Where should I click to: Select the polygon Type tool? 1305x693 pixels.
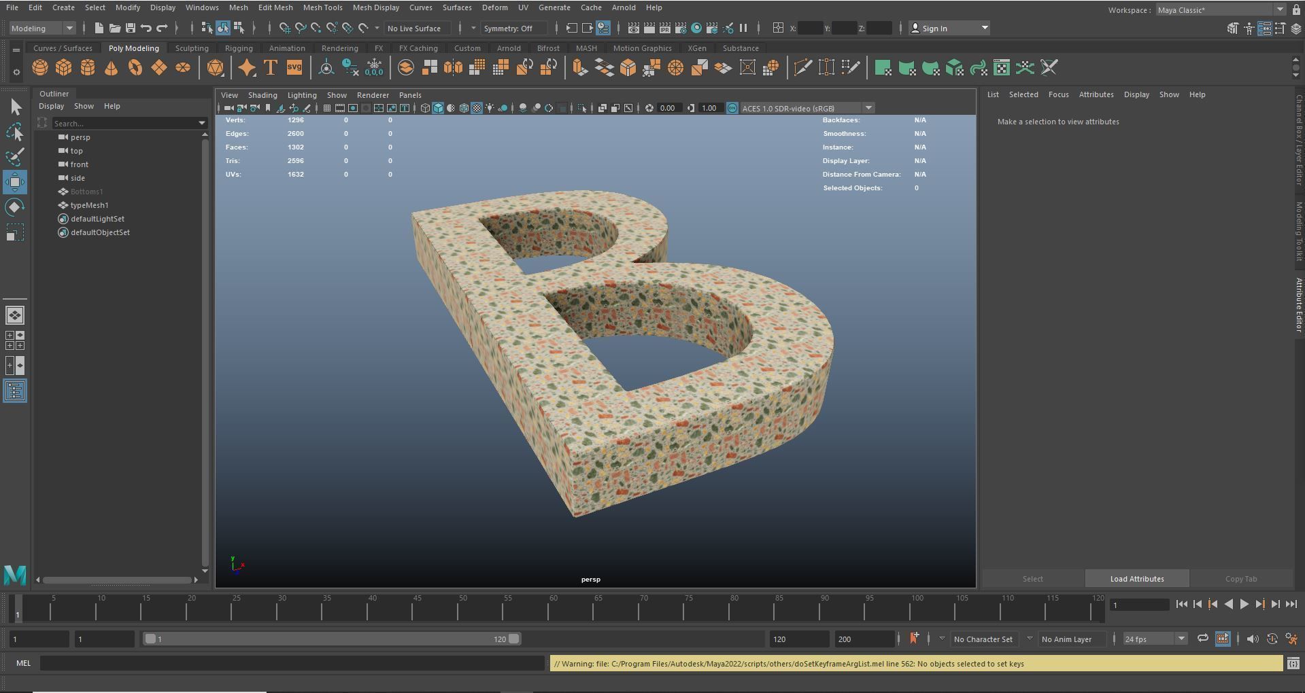(x=270, y=67)
